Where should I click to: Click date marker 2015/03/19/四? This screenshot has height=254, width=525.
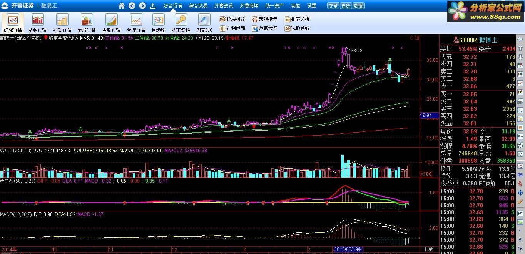pyautogui.click(x=349, y=249)
